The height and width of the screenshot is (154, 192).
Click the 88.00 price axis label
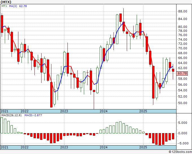coord(182,11)
